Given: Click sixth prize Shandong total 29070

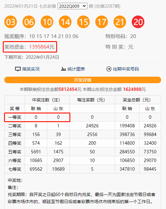Looking at the screenshot, I should [x=150, y=160].
